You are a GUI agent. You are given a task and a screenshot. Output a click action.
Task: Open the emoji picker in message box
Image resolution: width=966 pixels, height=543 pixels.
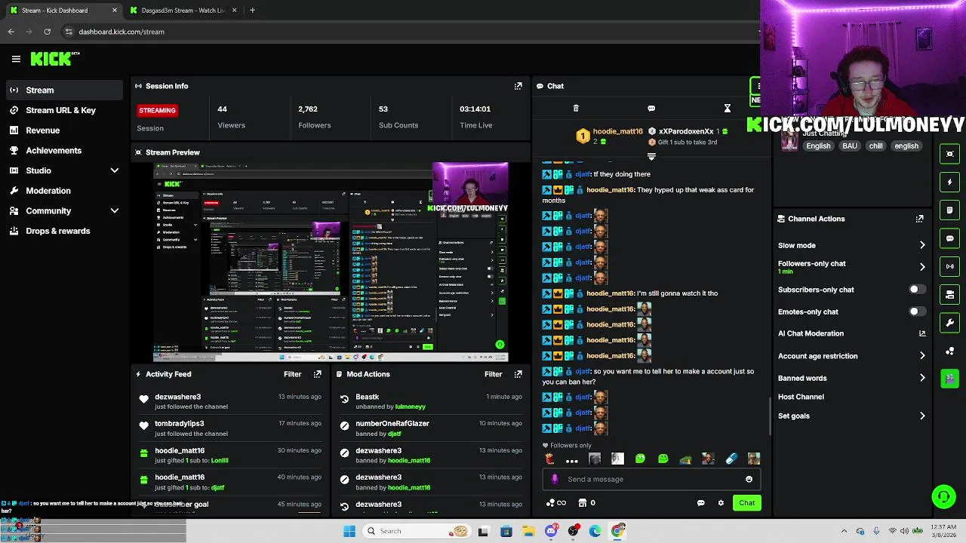[x=749, y=479]
